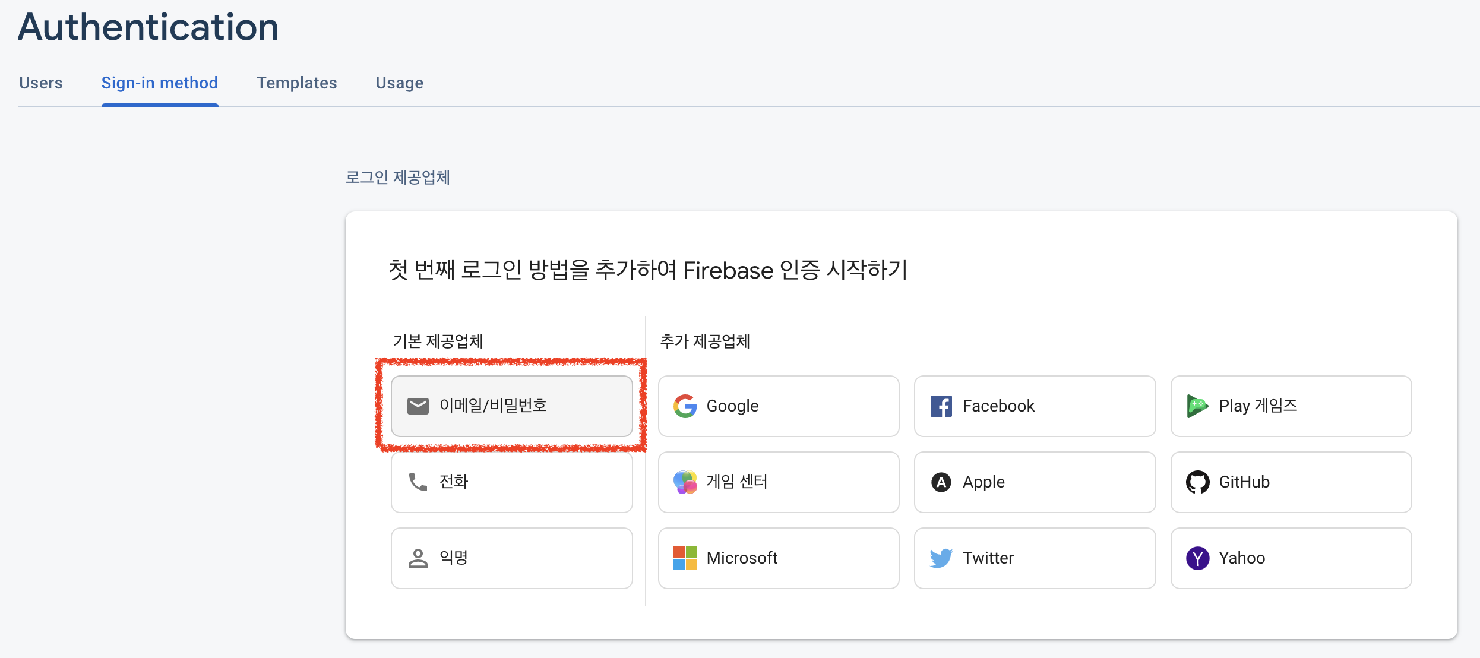Click the Twitter bird icon
1480x658 pixels.
click(941, 558)
